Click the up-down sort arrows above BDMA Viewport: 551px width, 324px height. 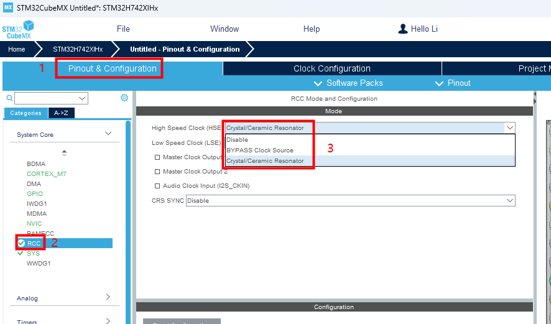pos(64,153)
